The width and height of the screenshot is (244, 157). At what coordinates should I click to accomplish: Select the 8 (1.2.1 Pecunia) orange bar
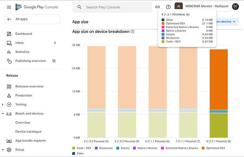tap(219, 80)
